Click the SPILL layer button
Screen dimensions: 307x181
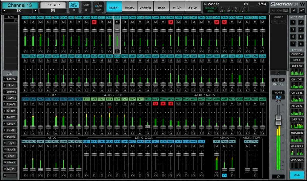297,60
